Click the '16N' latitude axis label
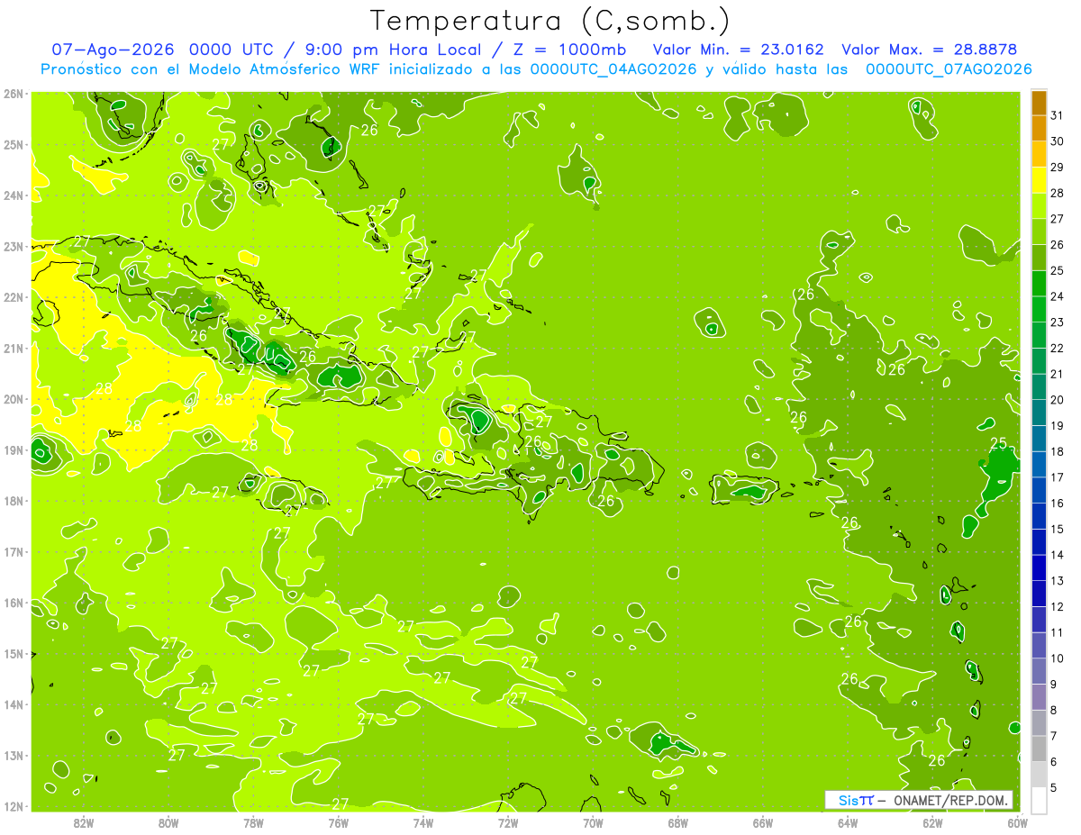 pyautogui.click(x=14, y=603)
